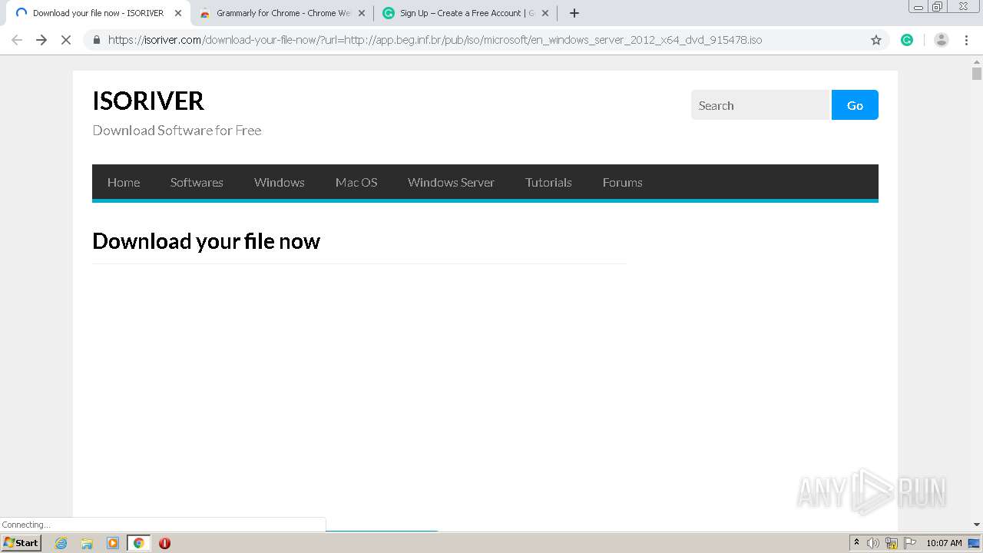
Task: View site security padlock info
Action: (97, 40)
